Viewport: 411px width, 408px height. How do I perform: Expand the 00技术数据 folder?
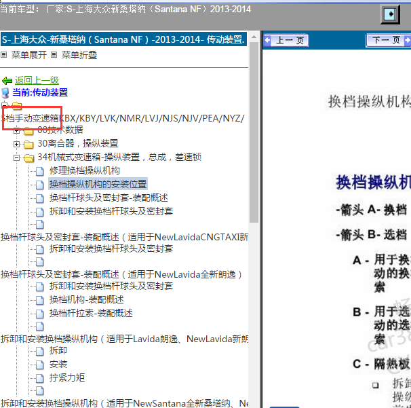click(16, 130)
